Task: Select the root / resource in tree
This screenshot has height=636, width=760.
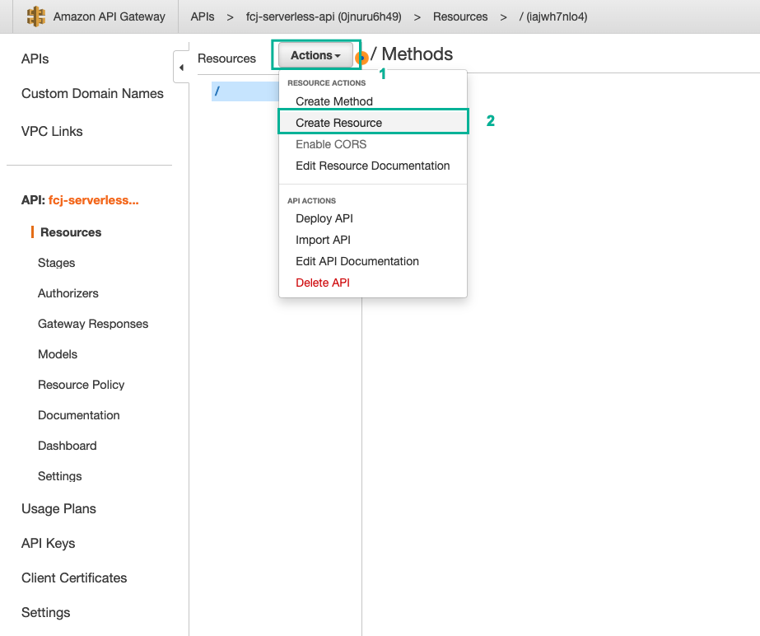Action: [x=245, y=91]
